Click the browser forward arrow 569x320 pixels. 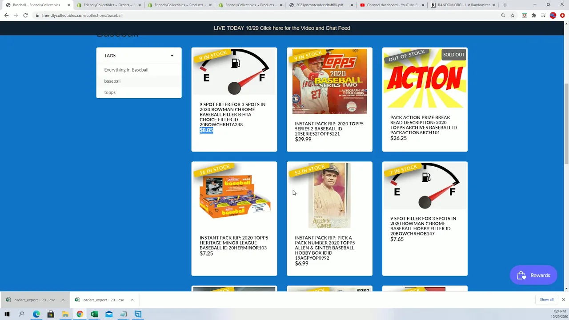[16, 15]
